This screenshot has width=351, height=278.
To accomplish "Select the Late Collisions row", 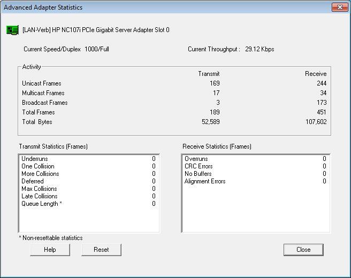I will pyautogui.click(x=89, y=196).
